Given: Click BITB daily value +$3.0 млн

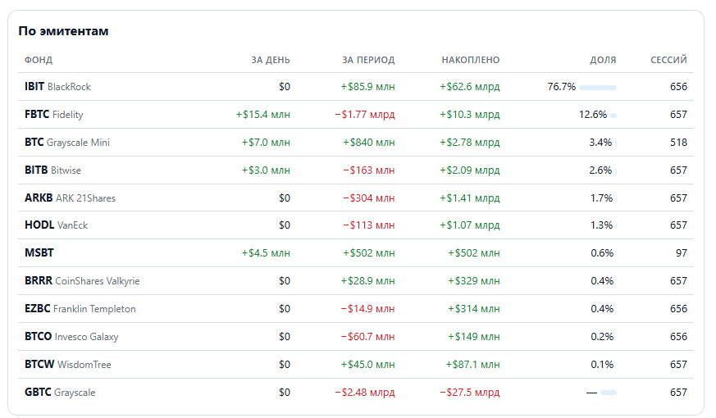Looking at the screenshot, I should pyautogui.click(x=266, y=170).
